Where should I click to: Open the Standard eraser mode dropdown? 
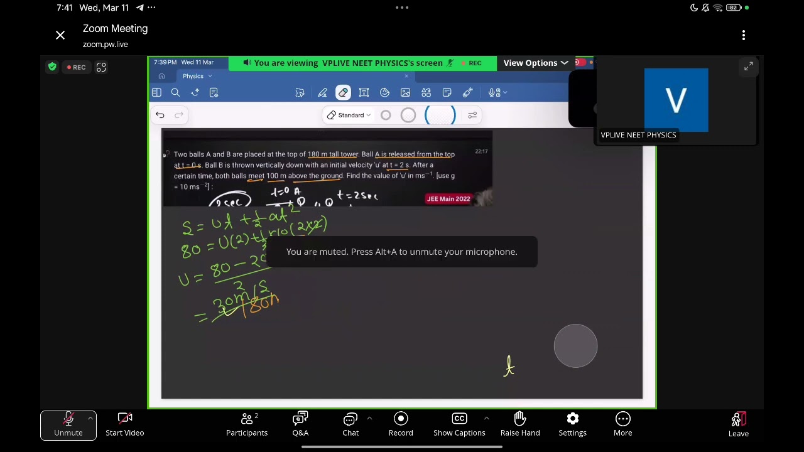click(349, 116)
